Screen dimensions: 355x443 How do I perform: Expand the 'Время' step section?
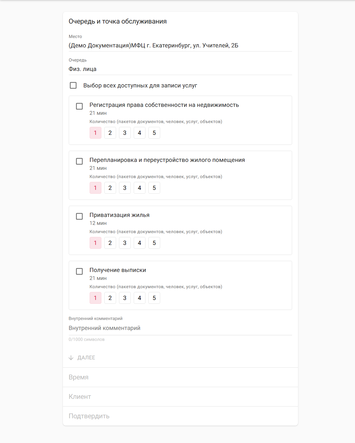tap(180, 377)
